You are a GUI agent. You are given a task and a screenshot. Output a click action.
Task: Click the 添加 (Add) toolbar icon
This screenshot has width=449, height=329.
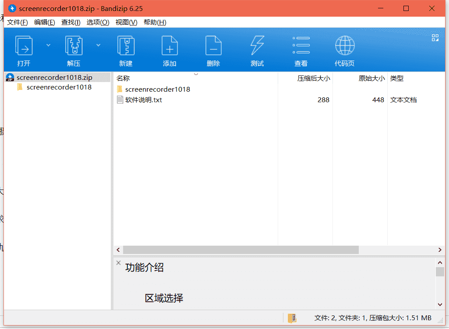pos(170,45)
